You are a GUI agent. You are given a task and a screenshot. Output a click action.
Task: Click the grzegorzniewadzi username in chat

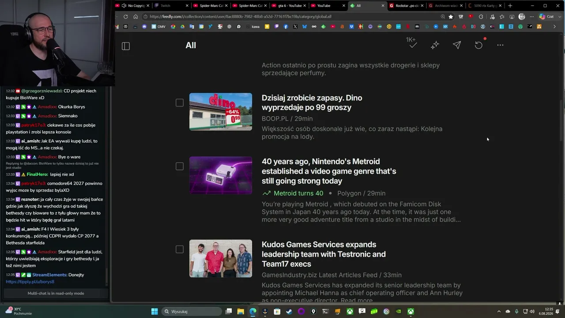point(41,91)
